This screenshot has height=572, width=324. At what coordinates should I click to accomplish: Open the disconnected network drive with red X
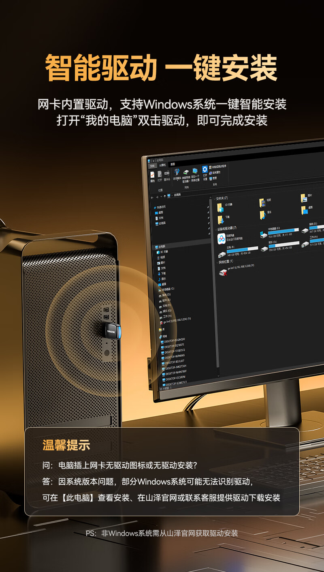[x=223, y=272]
